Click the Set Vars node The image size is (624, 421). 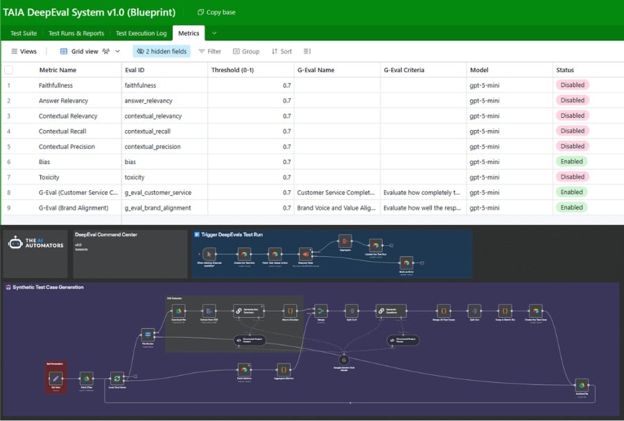(56, 378)
